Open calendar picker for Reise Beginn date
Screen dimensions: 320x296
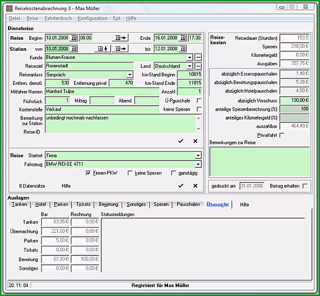(73, 38)
